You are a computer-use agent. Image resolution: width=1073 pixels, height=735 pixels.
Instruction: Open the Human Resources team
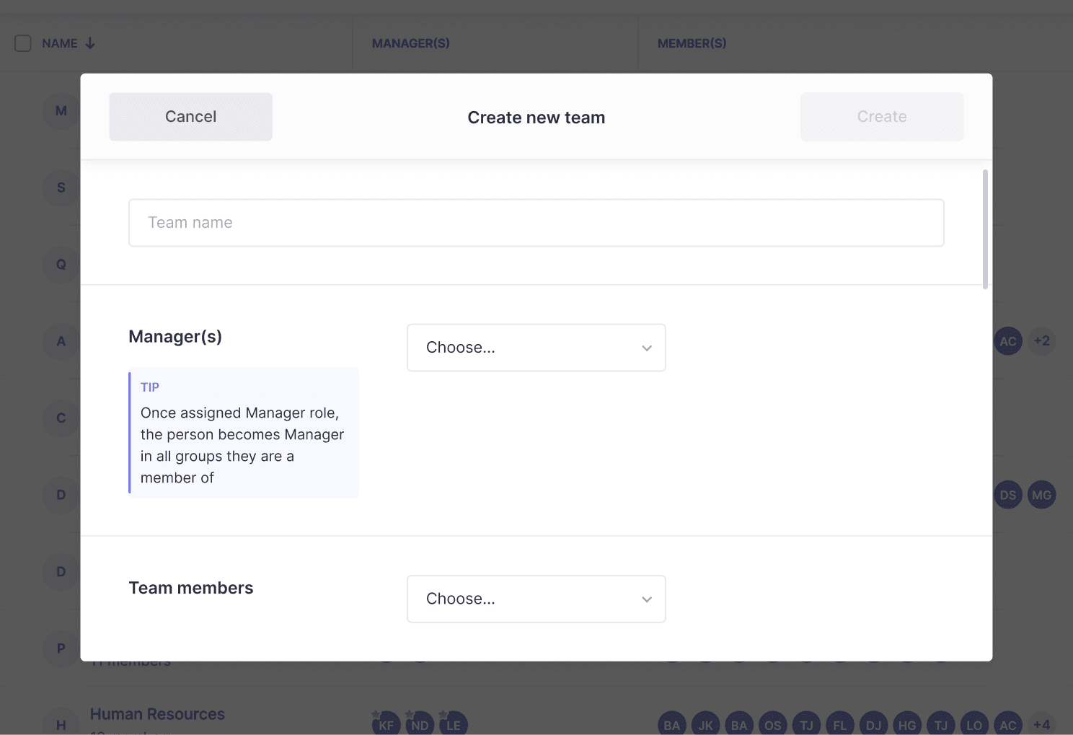point(157,714)
